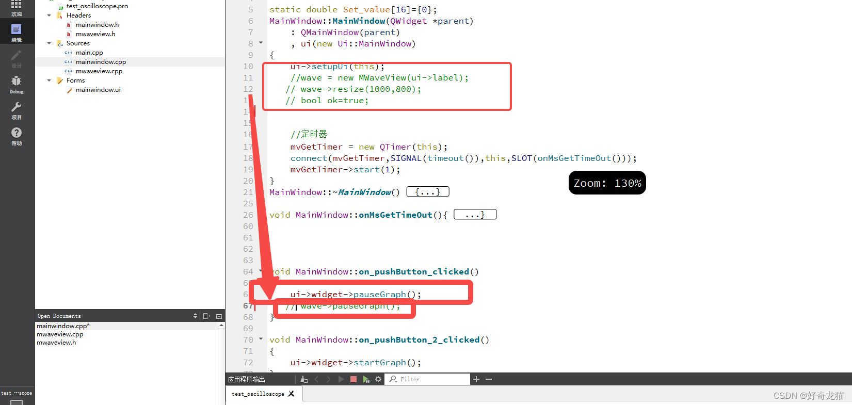Screen dimensions: 852x405
Task: Open test_oscilloscope.pro in project tree
Action: click(x=97, y=6)
